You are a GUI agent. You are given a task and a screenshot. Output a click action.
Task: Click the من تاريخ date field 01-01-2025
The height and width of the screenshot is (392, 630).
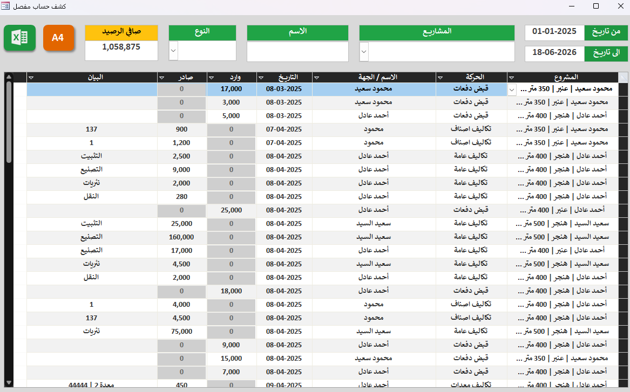pyautogui.click(x=554, y=32)
